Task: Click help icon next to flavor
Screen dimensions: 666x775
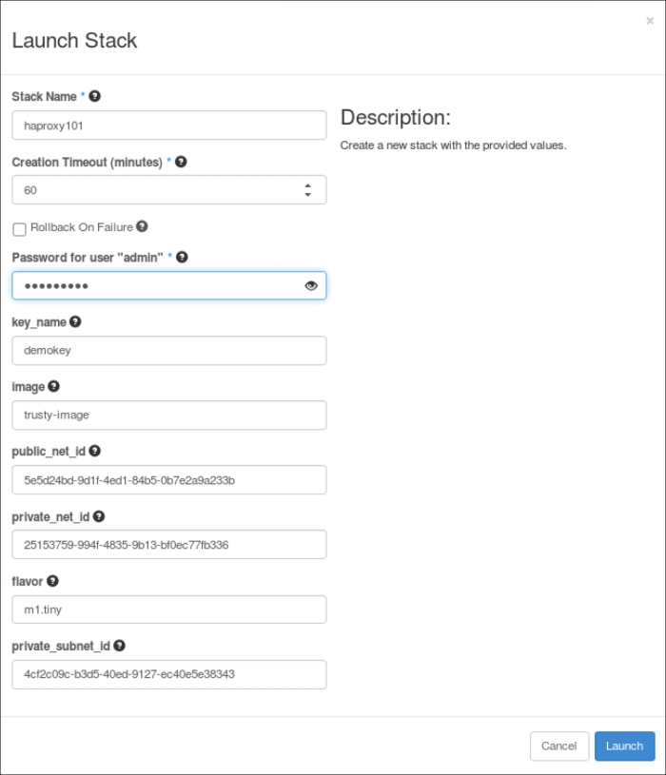Action: (52, 581)
